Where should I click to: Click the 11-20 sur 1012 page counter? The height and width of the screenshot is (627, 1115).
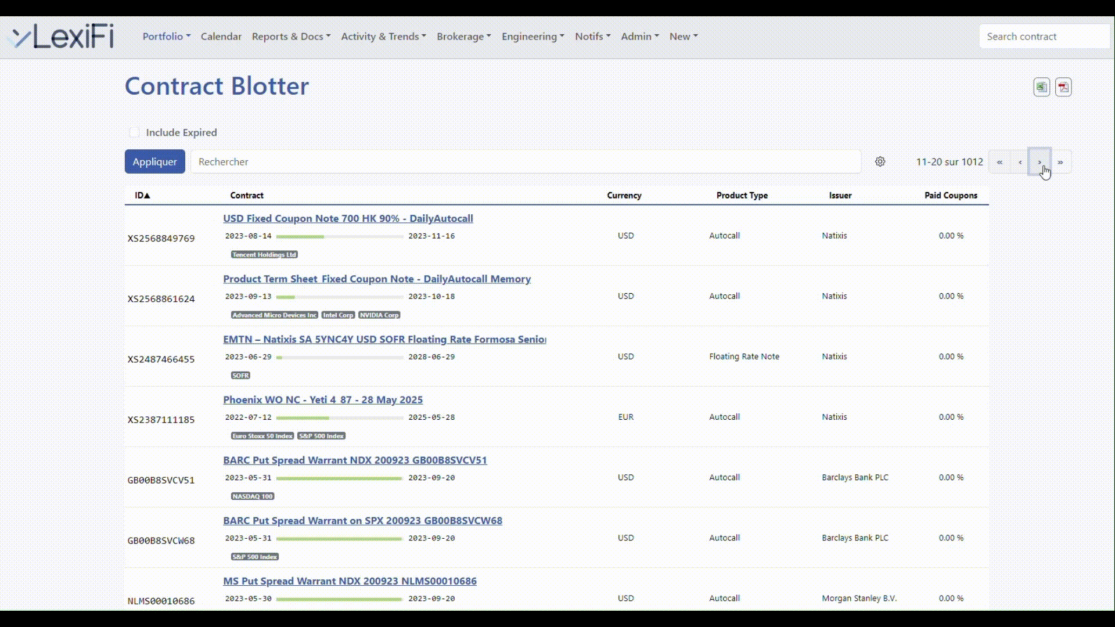click(x=949, y=162)
